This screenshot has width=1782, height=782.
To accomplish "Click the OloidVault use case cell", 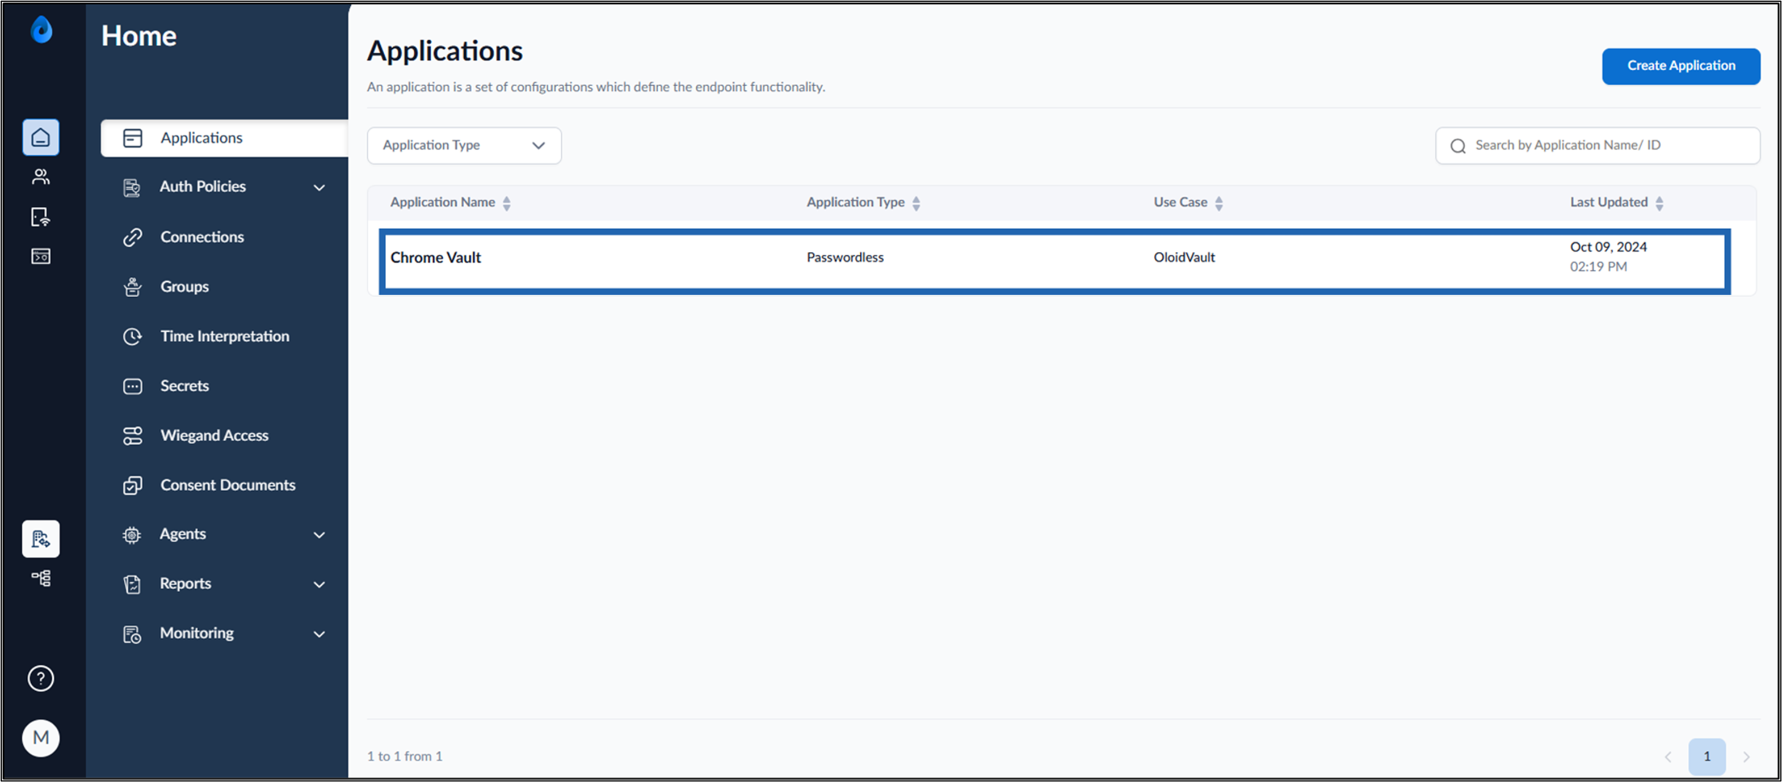I will click(x=1184, y=257).
